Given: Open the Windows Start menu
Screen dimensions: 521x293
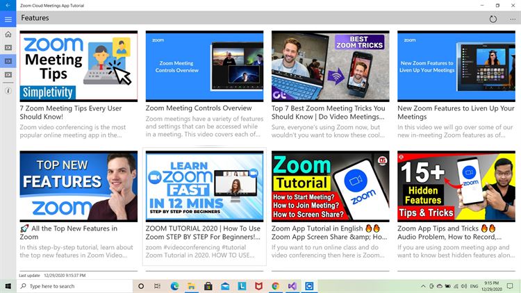Looking at the screenshot, I should click(8, 286).
